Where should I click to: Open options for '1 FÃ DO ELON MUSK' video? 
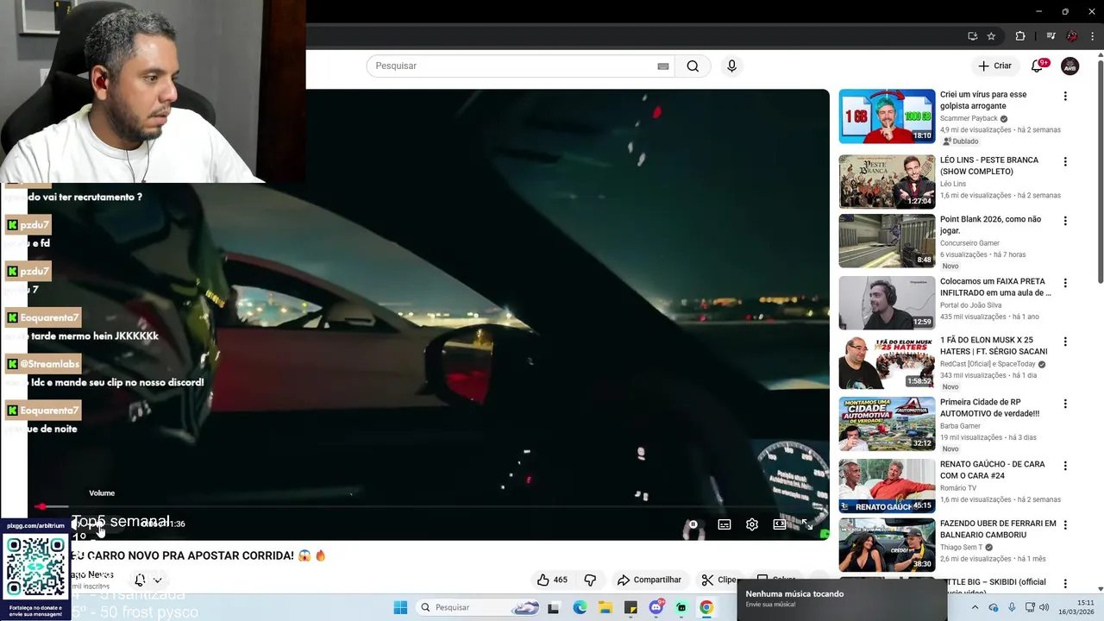click(1065, 342)
